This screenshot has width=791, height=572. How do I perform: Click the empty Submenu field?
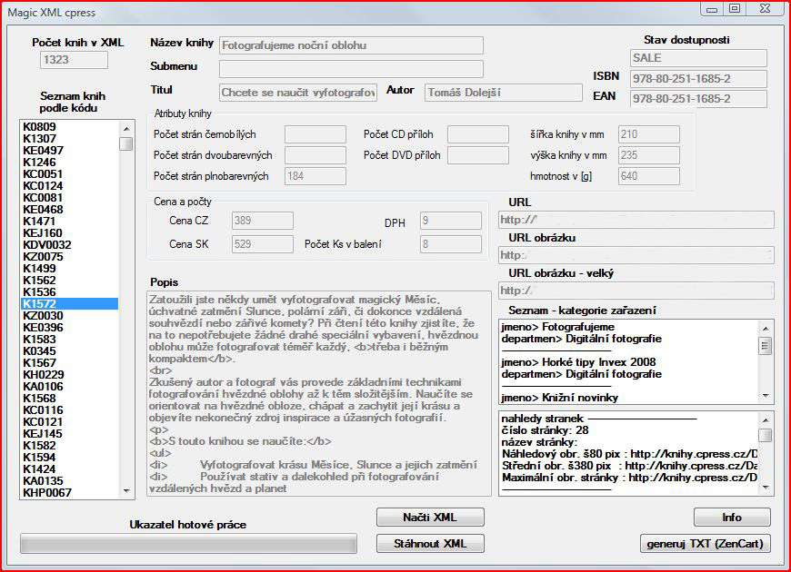click(351, 69)
